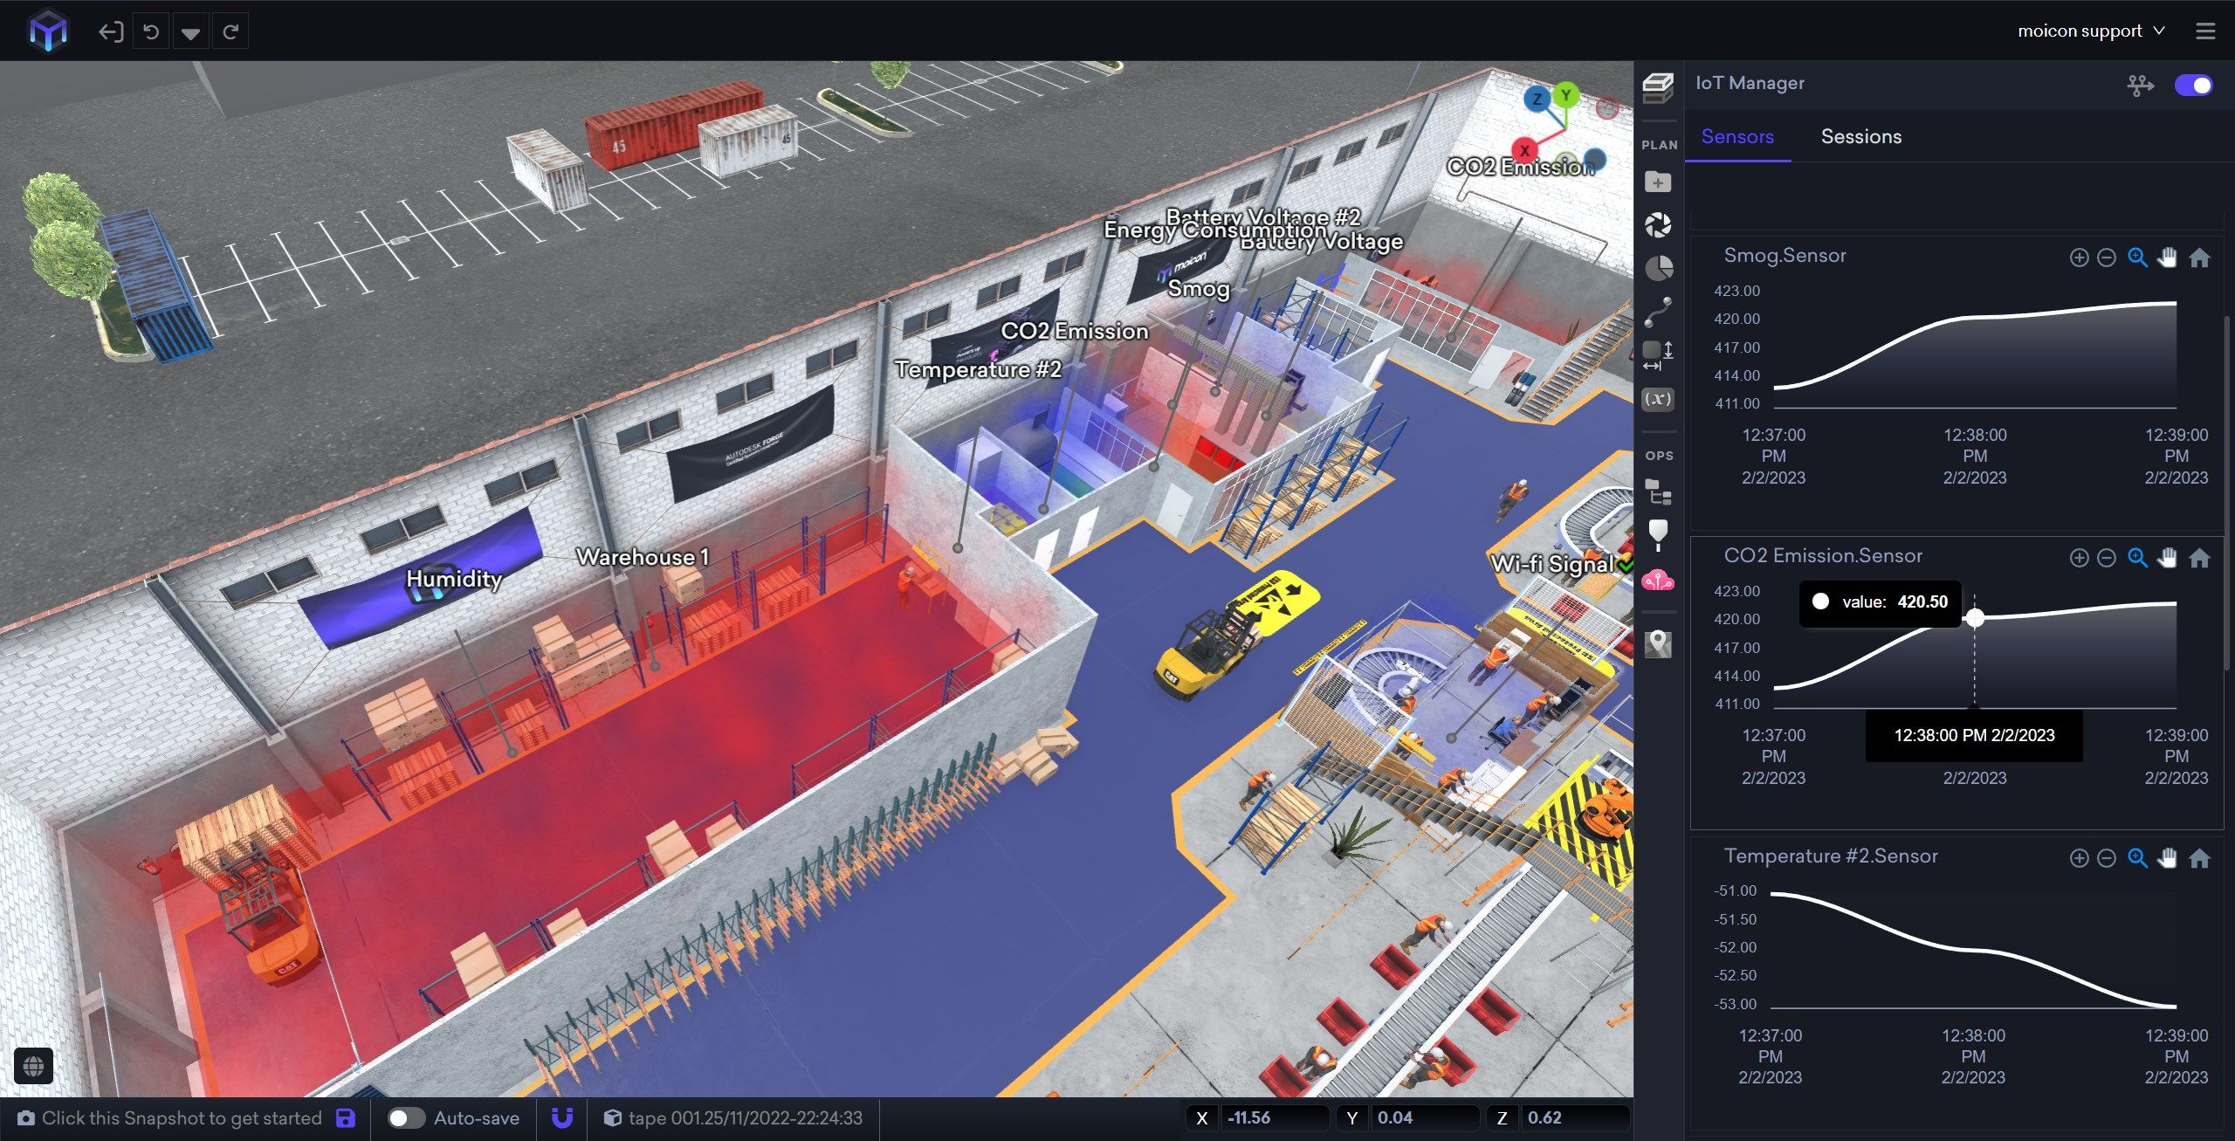
Task: Click the dimensions measure tool icon
Action: click(1658, 354)
